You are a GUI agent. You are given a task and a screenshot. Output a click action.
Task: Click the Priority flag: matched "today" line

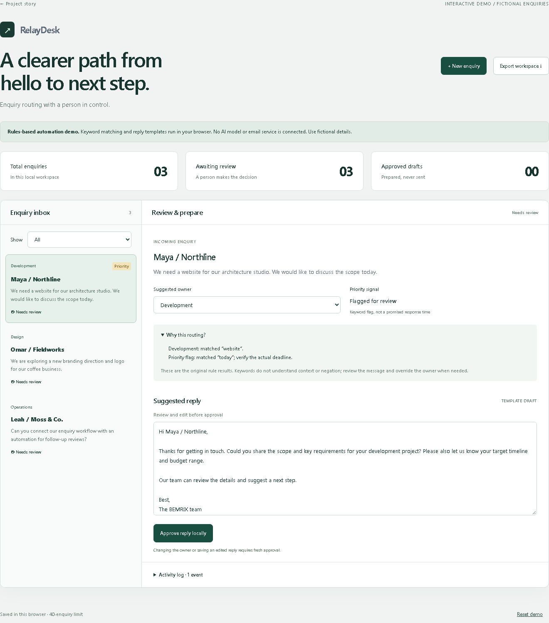pyautogui.click(x=230, y=357)
